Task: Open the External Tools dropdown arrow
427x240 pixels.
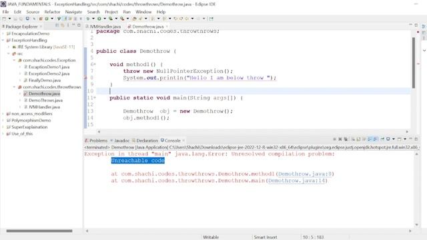Action: (x=127, y=19)
